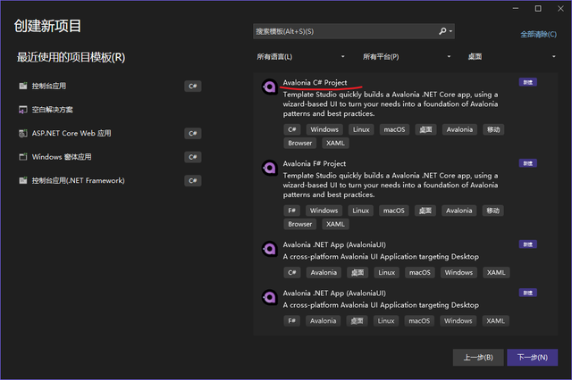Click the Avalonia F# Project description text
This screenshot has width=572, height=380.
click(391, 186)
